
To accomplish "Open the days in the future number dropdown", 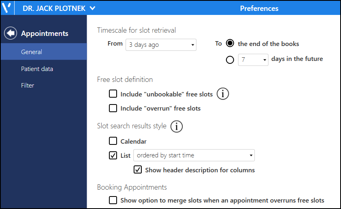I will coord(253,60).
